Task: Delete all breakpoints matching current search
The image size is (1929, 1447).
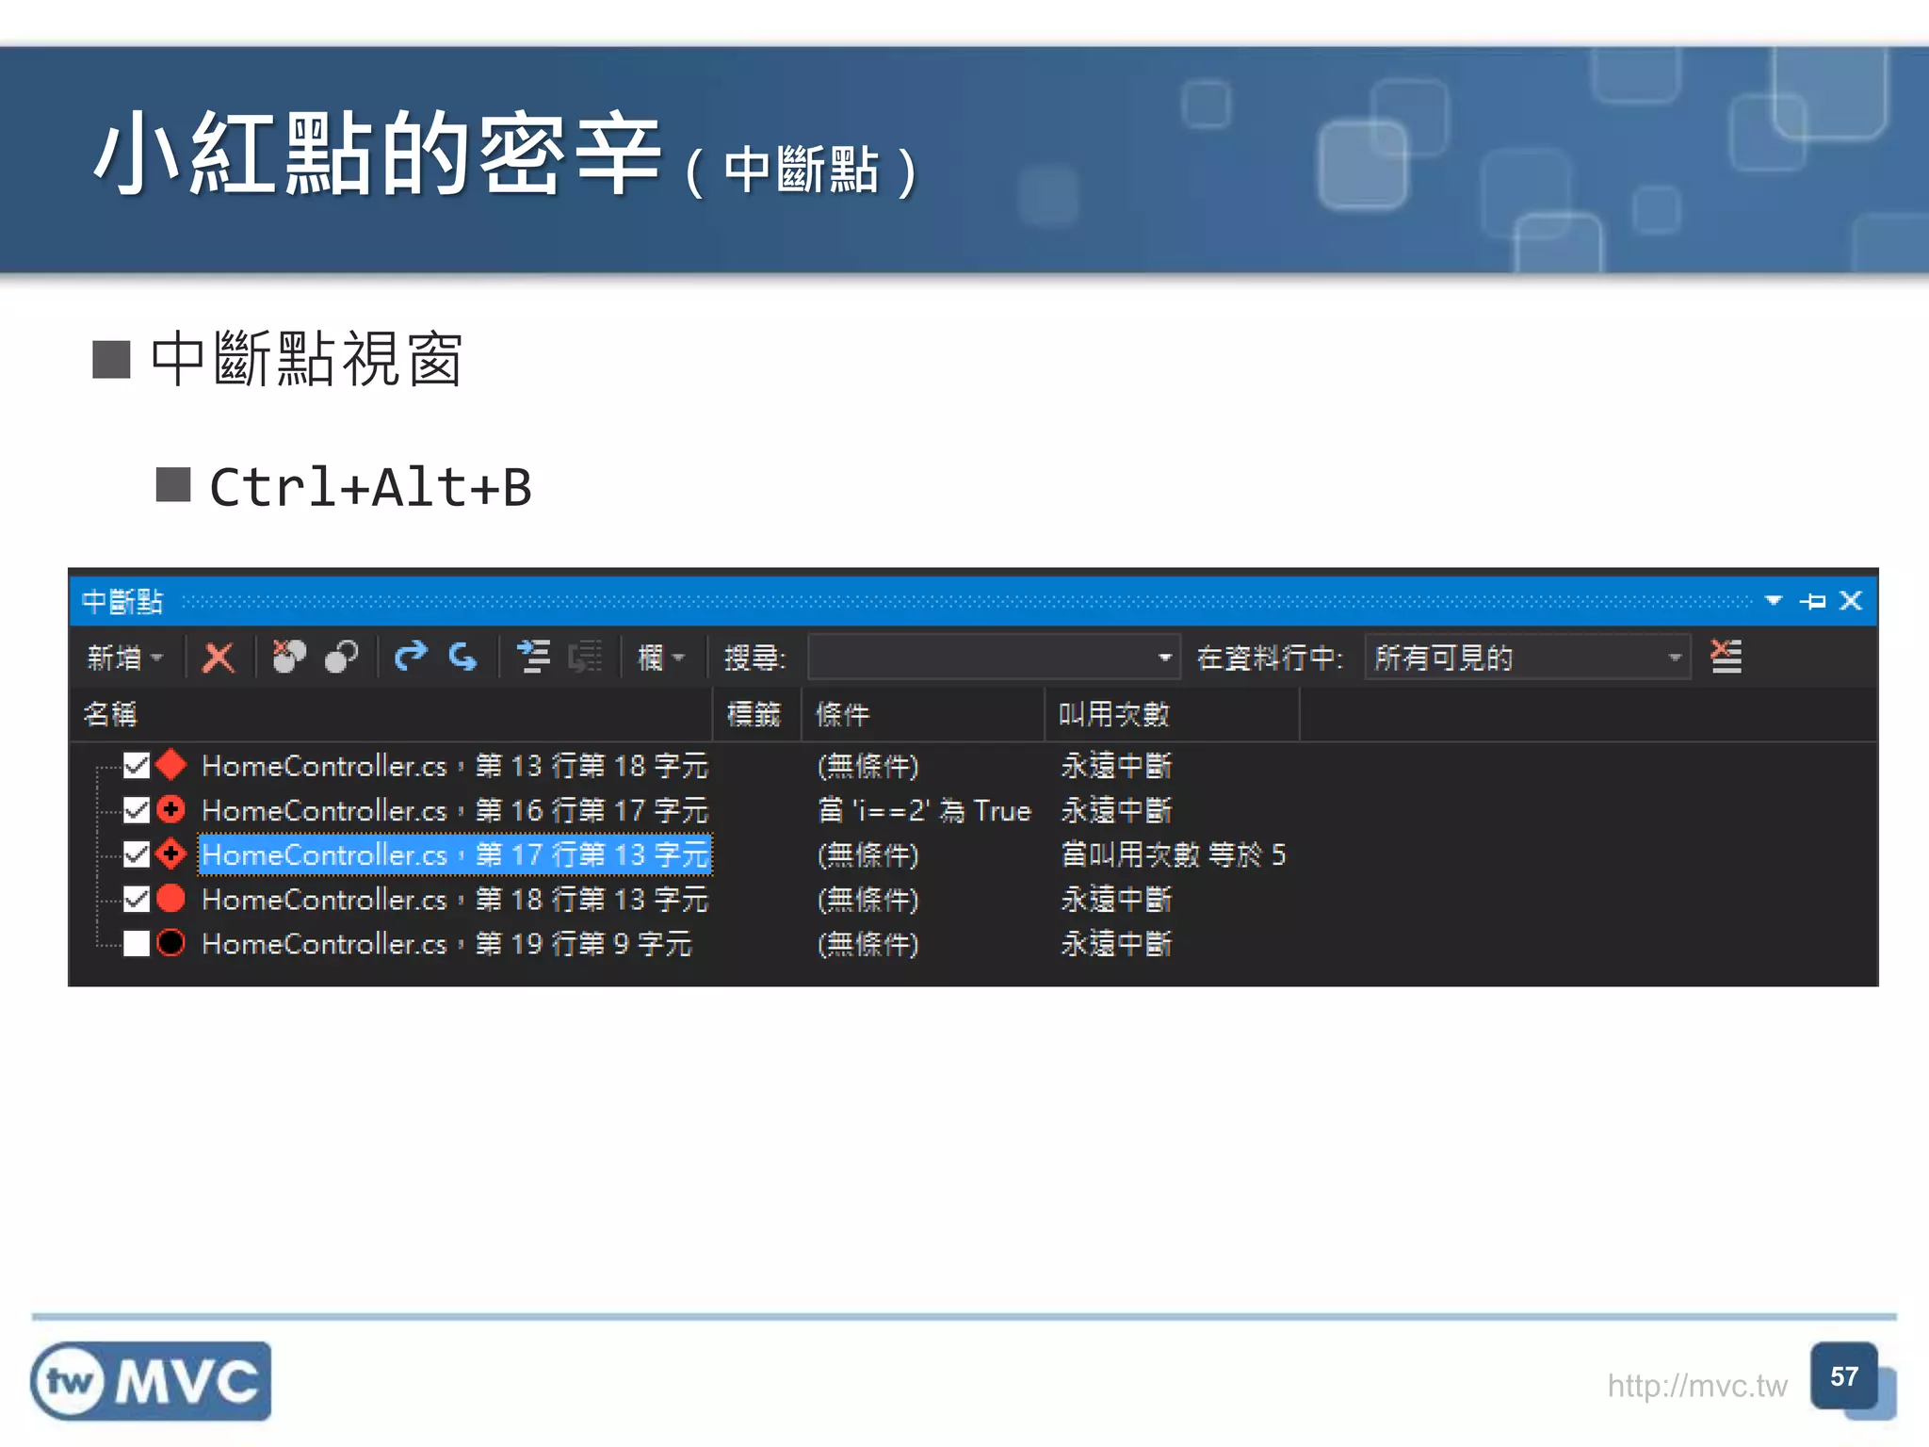Action: coord(288,657)
